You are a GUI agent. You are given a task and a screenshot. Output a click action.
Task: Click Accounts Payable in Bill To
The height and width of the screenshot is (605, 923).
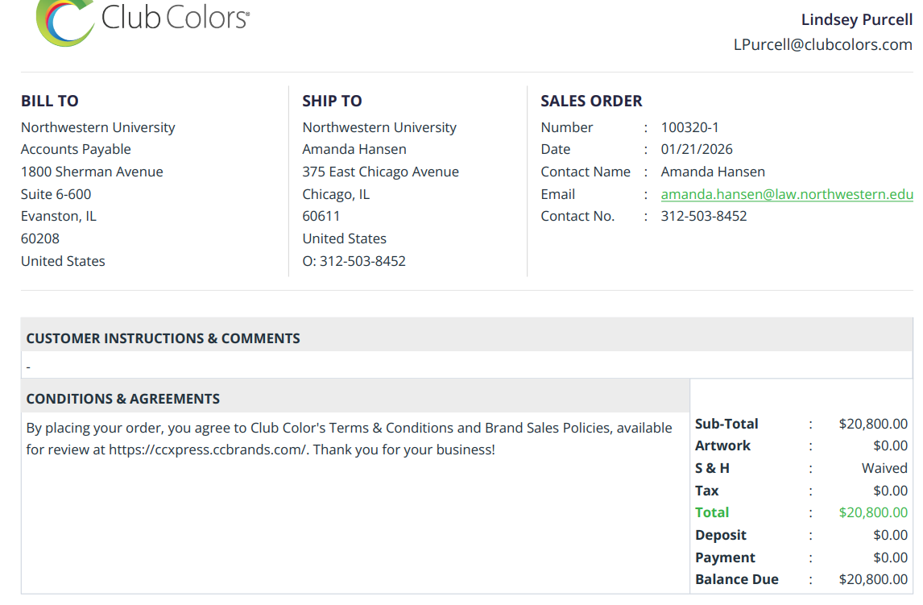76,150
